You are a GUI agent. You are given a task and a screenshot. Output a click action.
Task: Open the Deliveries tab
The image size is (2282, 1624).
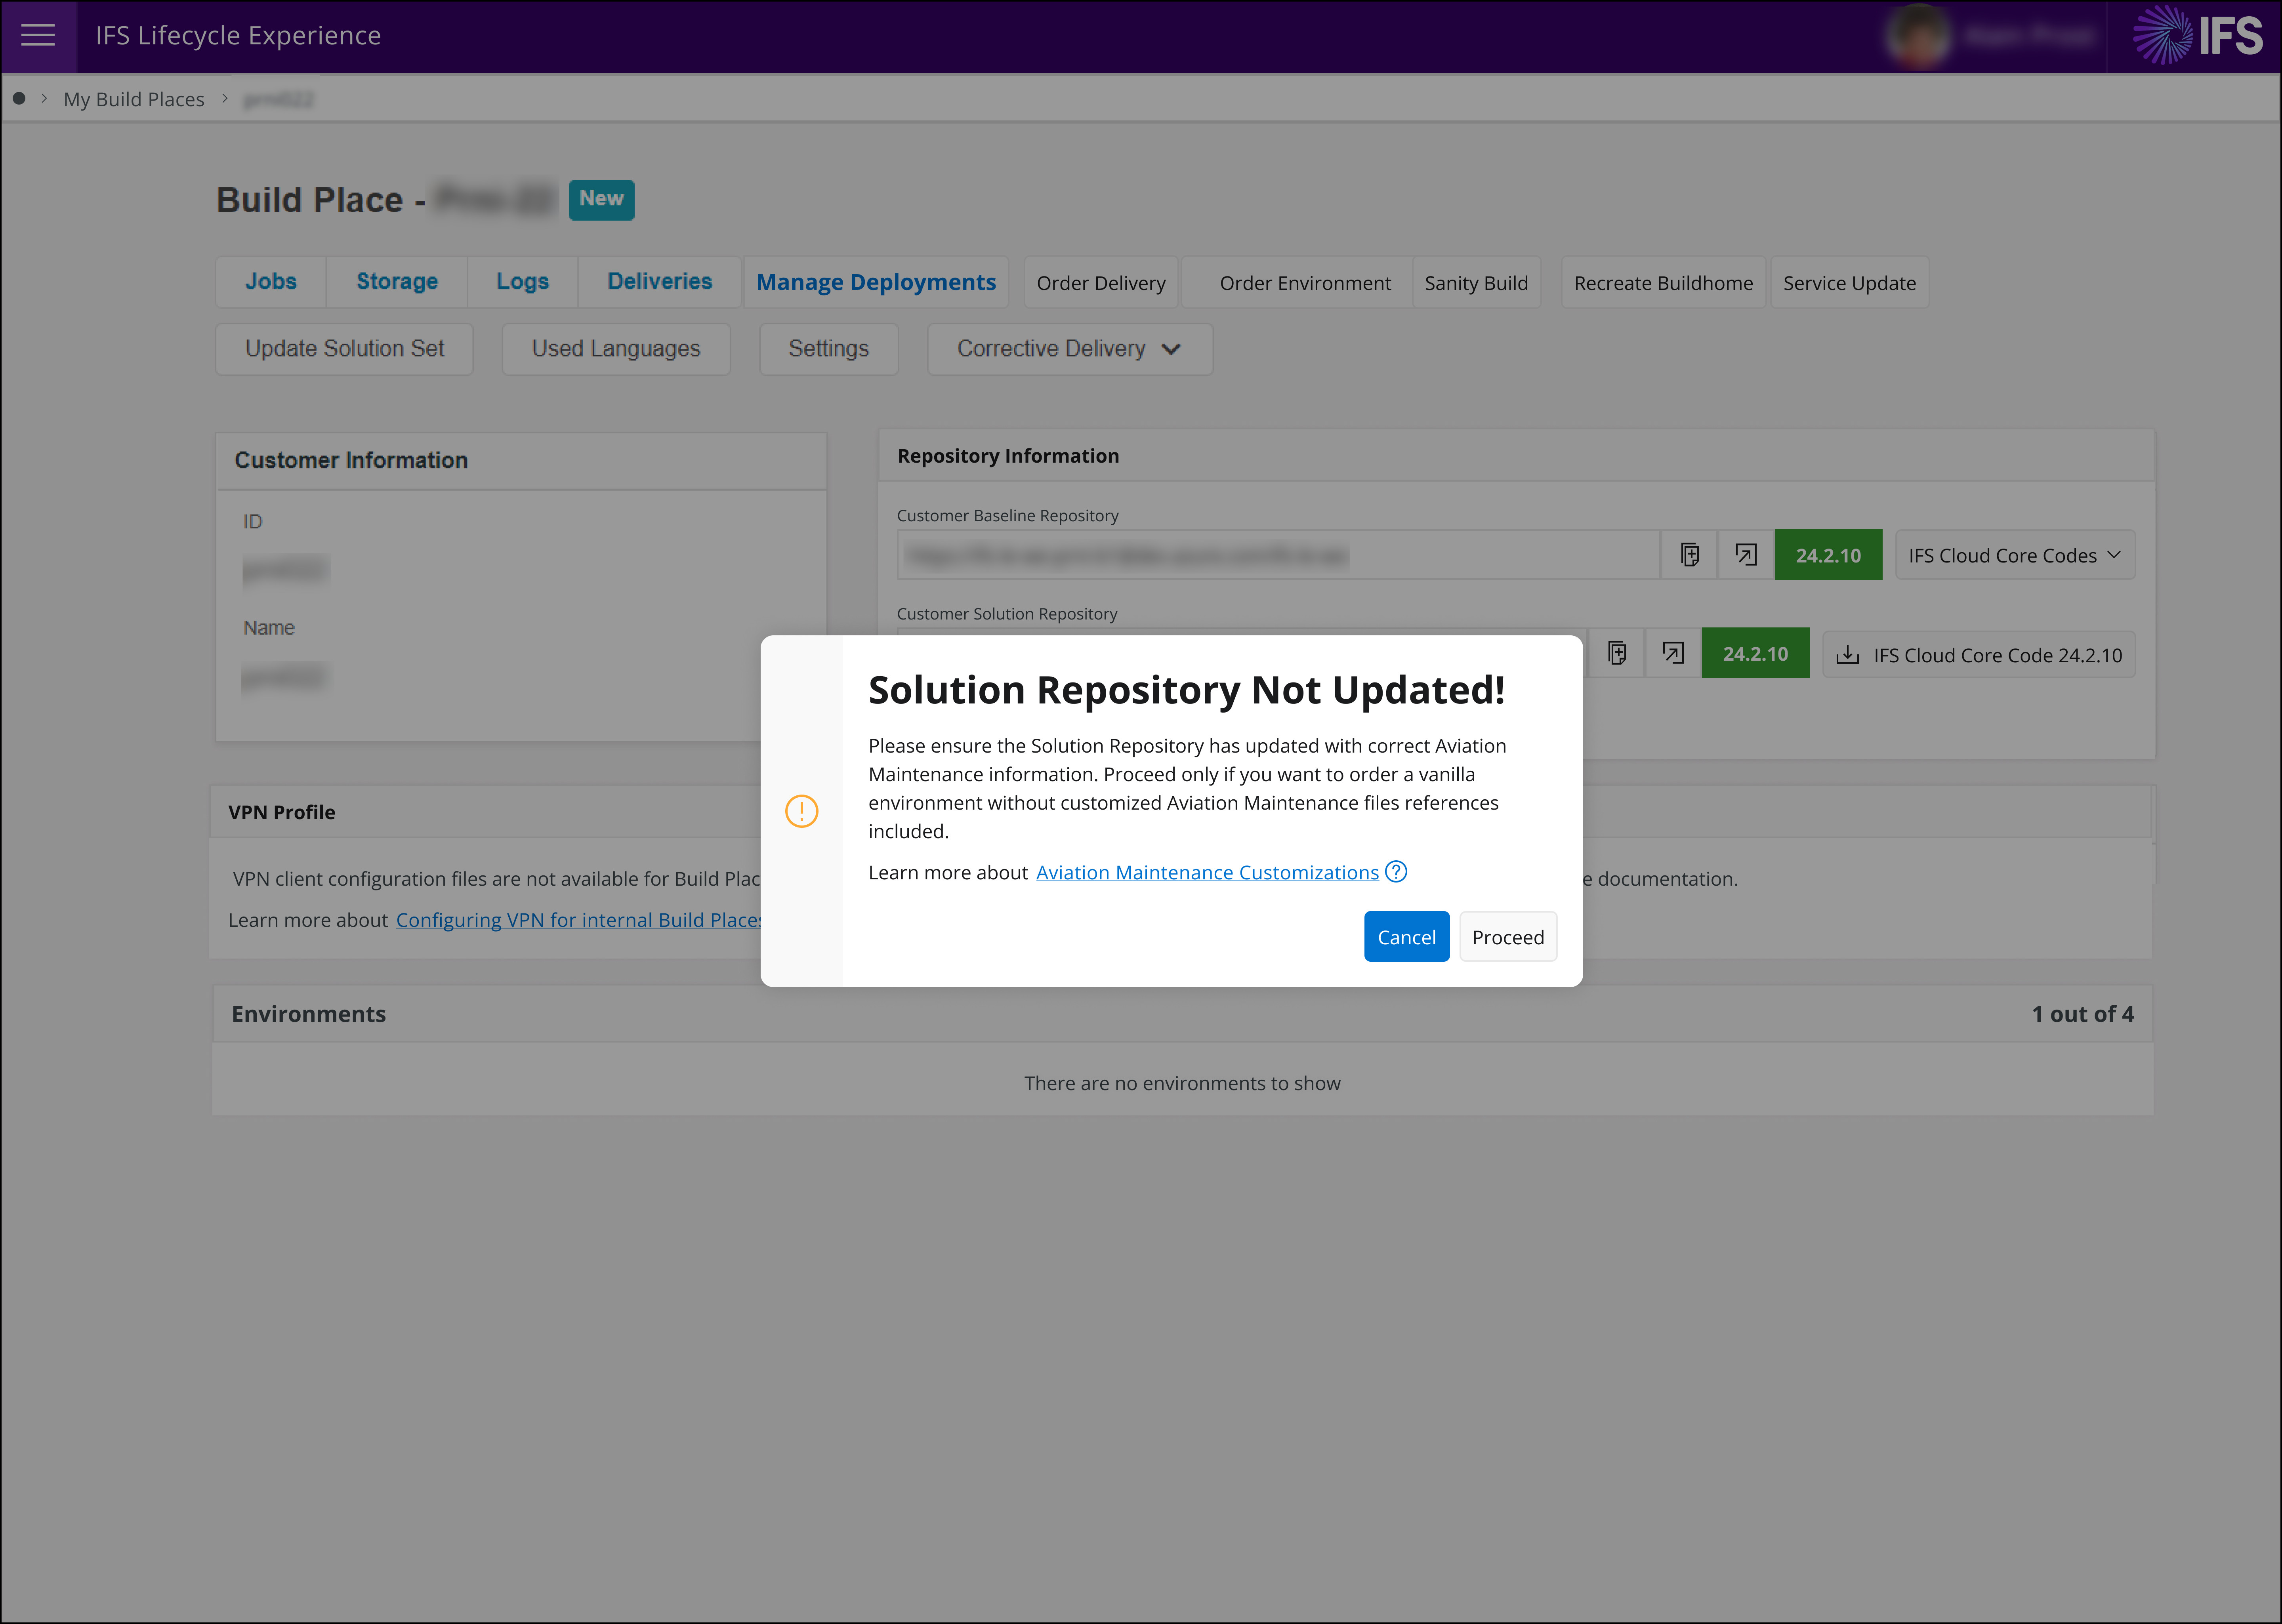[x=660, y=282]
